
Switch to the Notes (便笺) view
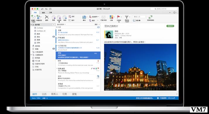pos(74,94)
